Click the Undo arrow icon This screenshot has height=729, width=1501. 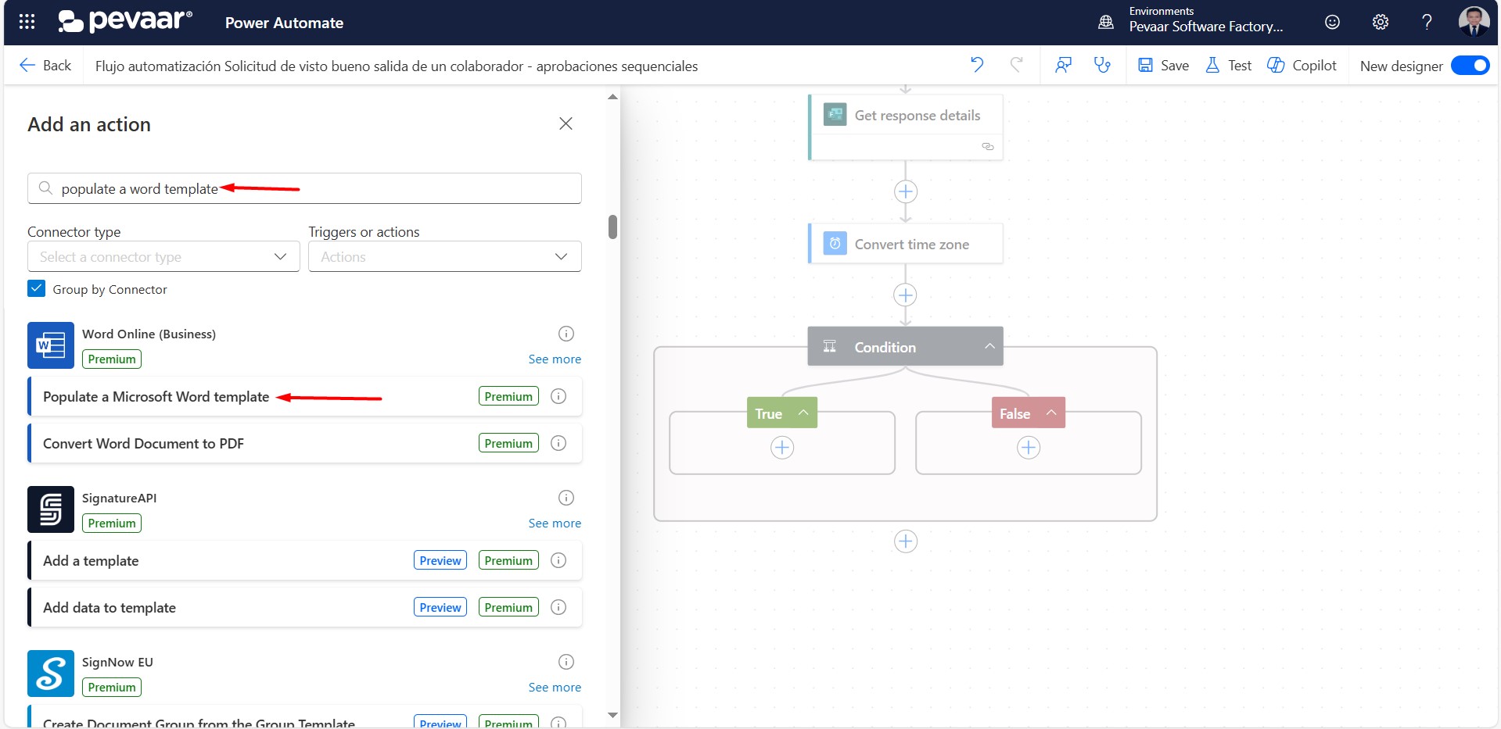point(977,65)
